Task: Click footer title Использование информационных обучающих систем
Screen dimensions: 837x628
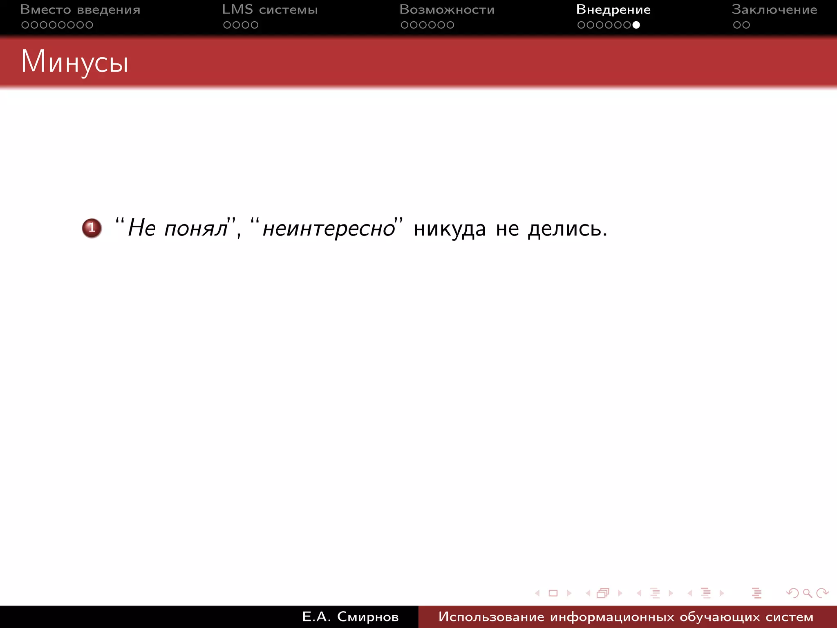Action: [626, 617]
